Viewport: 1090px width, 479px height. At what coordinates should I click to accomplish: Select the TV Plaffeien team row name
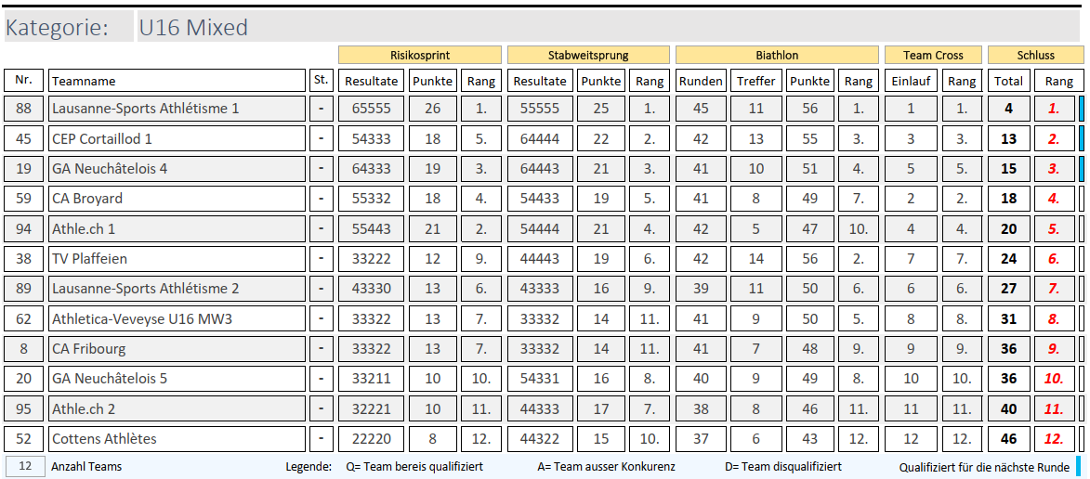pos(177,259)
